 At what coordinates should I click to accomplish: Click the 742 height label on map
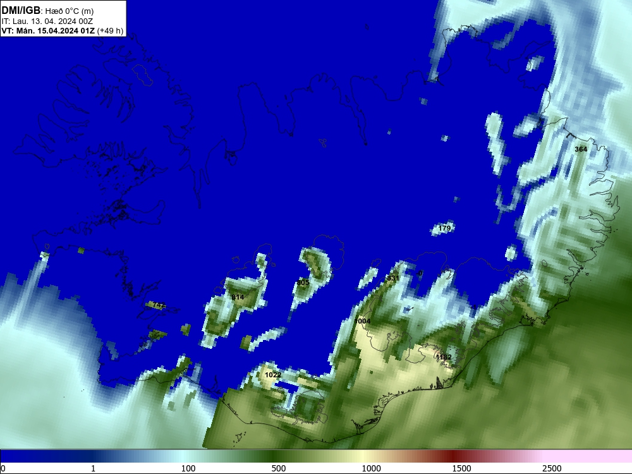coord(159,305)
